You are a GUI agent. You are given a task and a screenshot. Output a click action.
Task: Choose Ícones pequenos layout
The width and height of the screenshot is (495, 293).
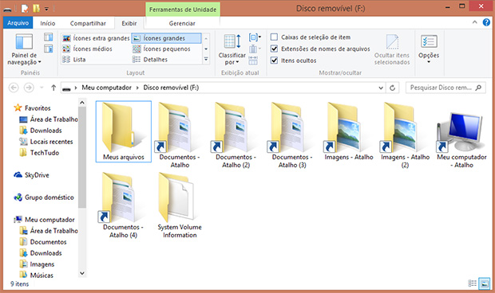pyautogui.click(x=161, y=49)
